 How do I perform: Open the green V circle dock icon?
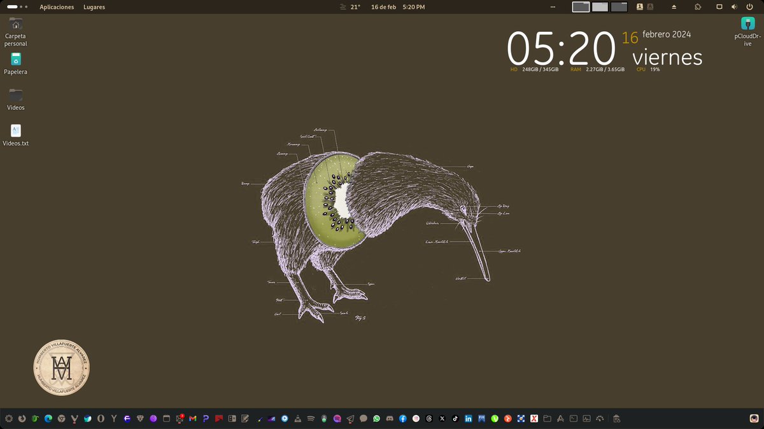point(495,419)
